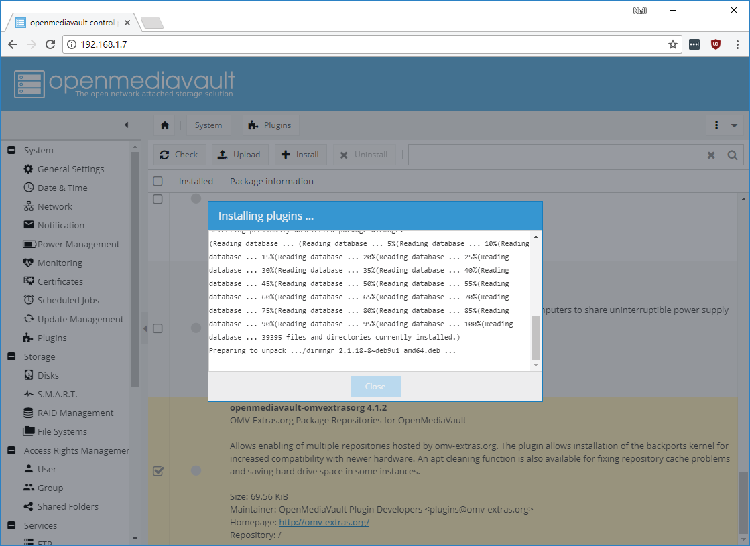The width and height of the screenshot is (750, 546).
Task: Open Date & Time clock icon
Action: tap(28, 188)
